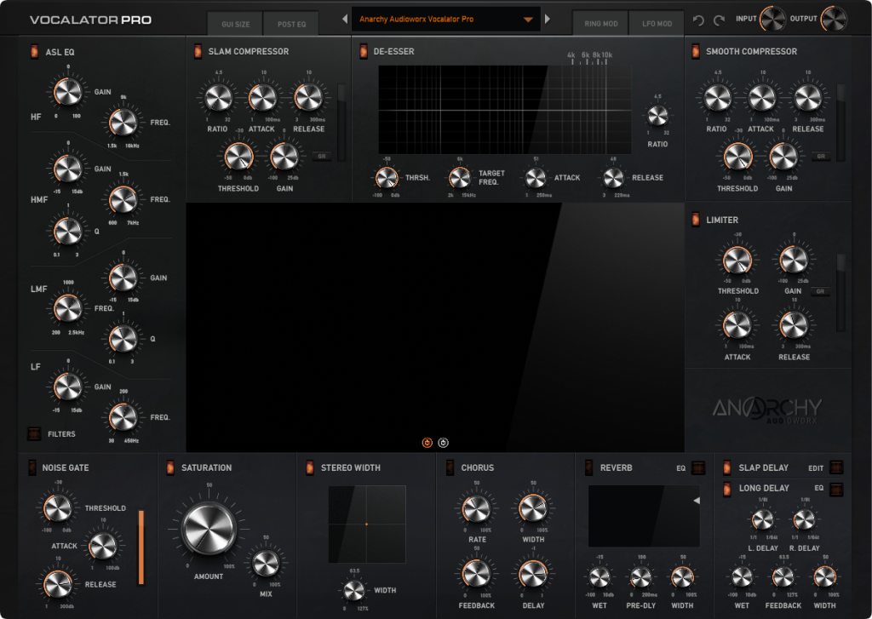Enable the FILTERS switch in ASL EQ
Screen dimensions: 872x619
[x=34, y=433]
